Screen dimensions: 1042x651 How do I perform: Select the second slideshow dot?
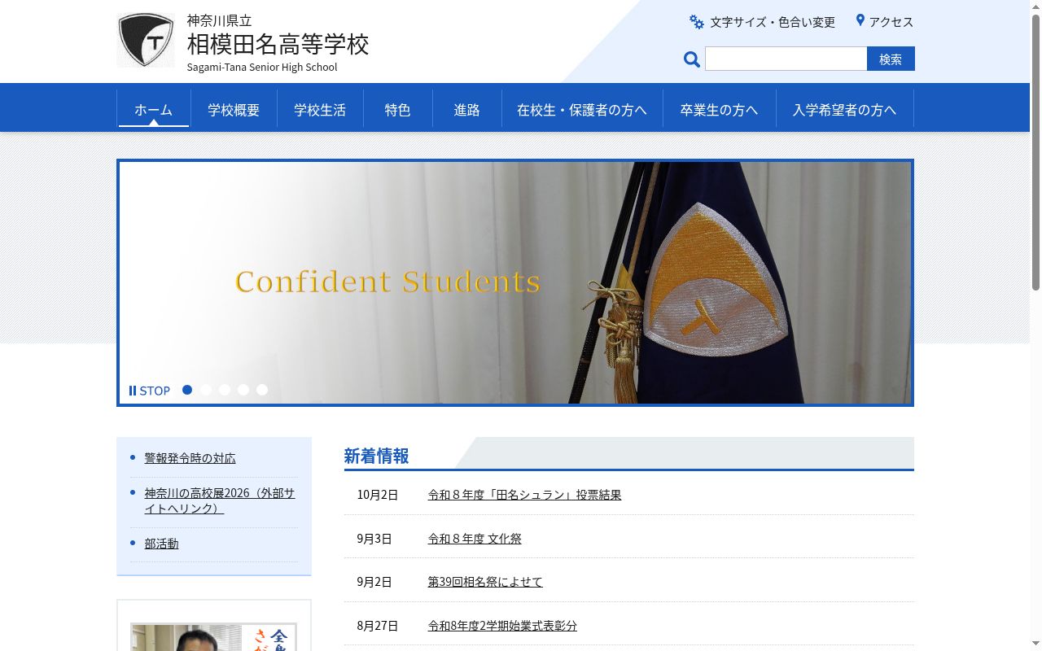(206, 390)
